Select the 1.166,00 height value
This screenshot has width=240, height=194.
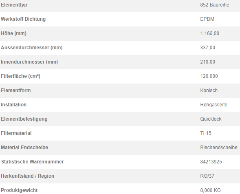tap(210, 33)
